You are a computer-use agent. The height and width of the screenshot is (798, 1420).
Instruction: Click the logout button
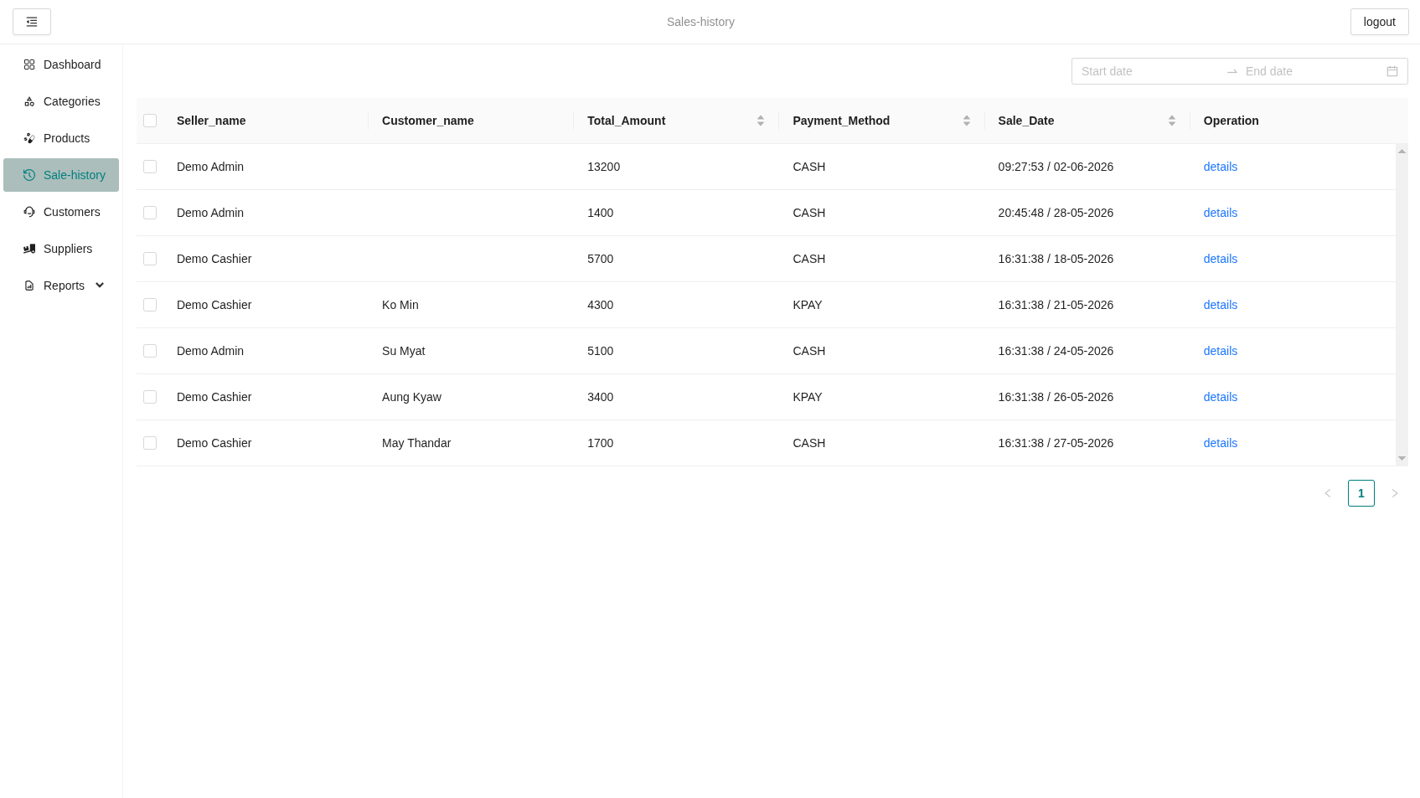1379,22
